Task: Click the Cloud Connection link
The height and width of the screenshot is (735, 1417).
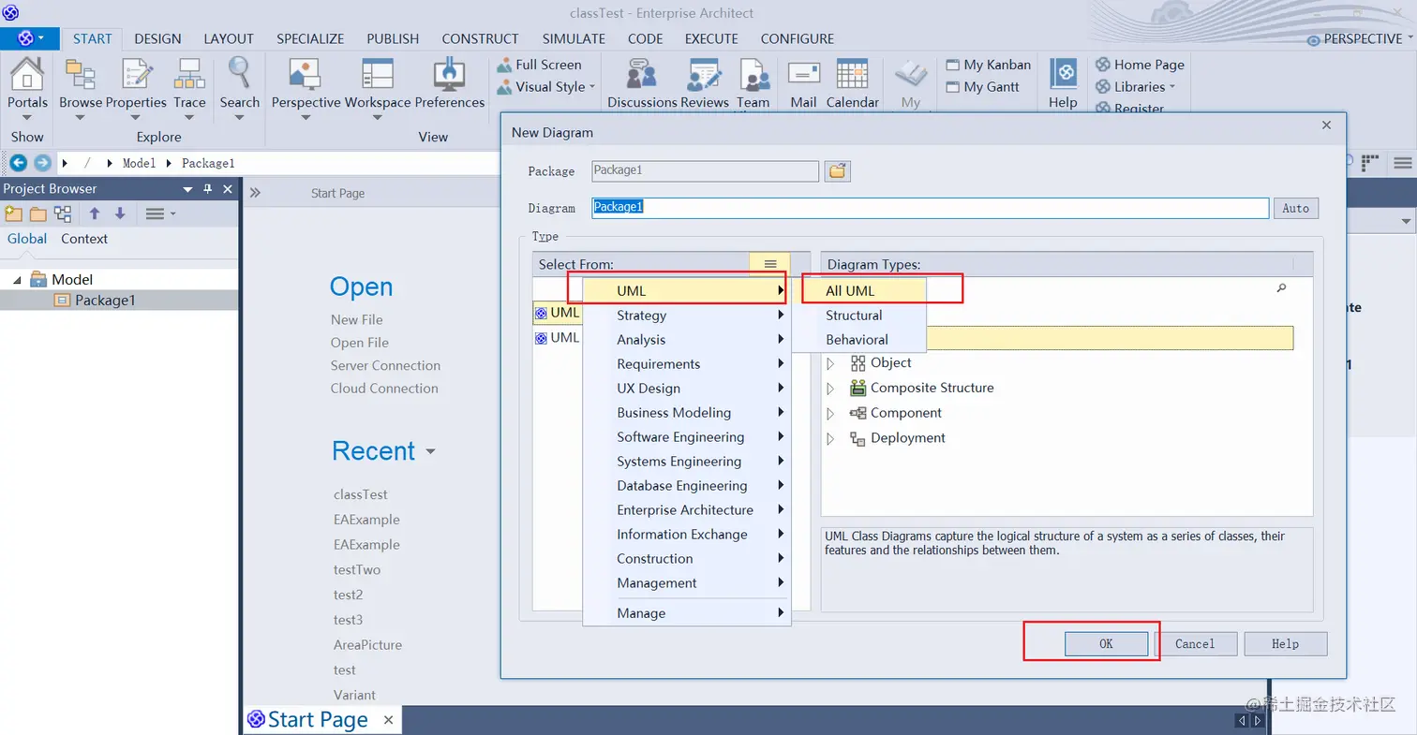Action: [x=384, y=389]
